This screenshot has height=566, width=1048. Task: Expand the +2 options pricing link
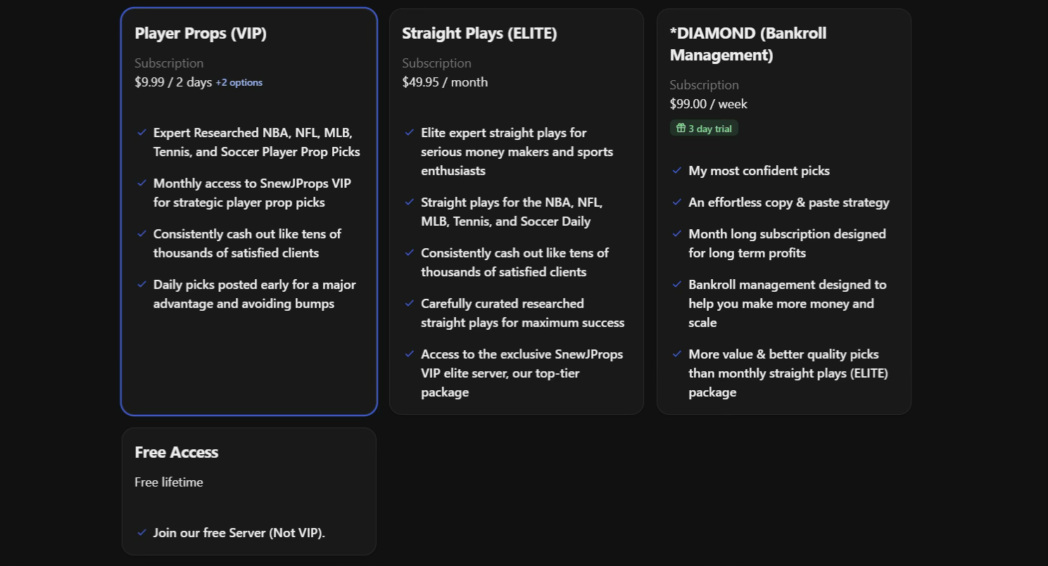coord(239,82)
